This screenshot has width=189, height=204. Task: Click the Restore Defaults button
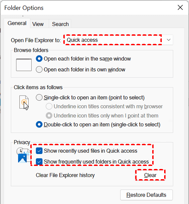[x=146, y=195]
